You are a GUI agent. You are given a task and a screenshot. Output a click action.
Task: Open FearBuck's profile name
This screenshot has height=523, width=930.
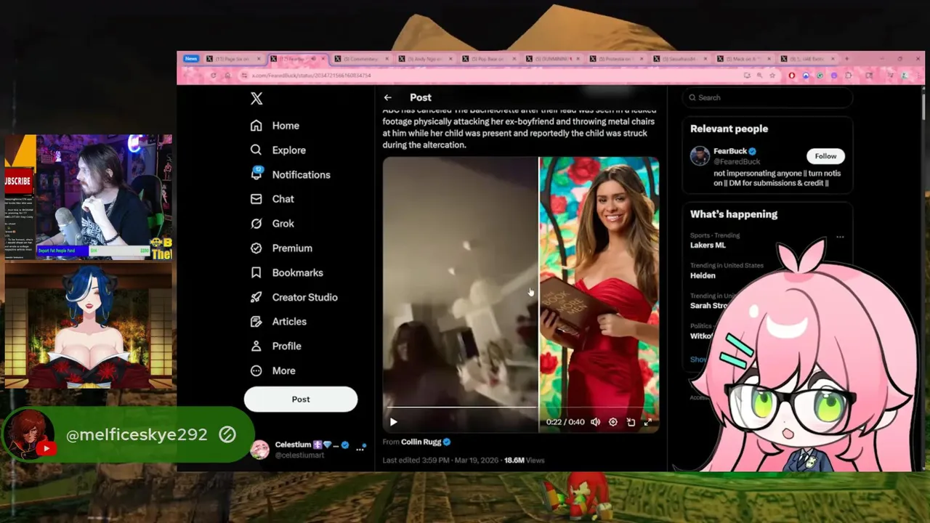point(730,151)
